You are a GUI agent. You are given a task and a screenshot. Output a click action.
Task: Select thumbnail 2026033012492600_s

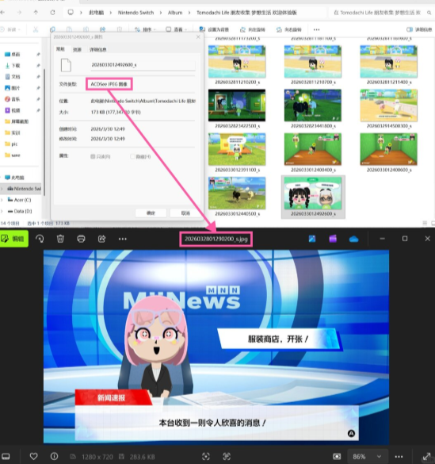313,197
